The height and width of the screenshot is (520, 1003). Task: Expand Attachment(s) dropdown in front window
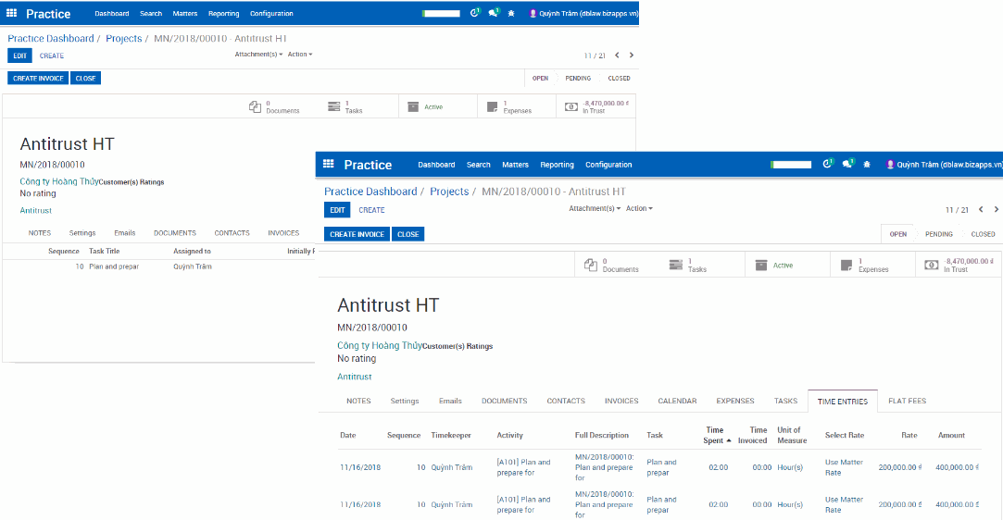(595, 209)
